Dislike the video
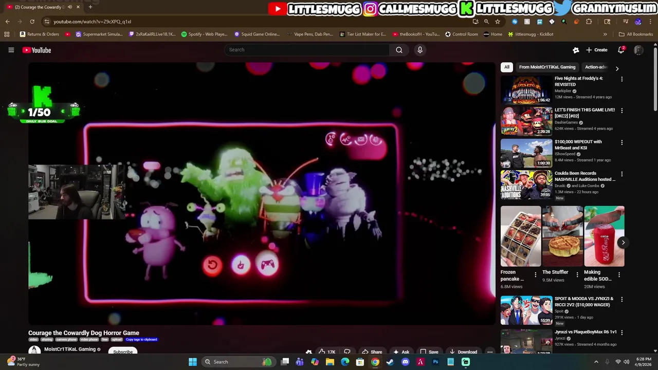Image resolution: width=658 pixels, height=370 pixels. [x=347, y=352]
